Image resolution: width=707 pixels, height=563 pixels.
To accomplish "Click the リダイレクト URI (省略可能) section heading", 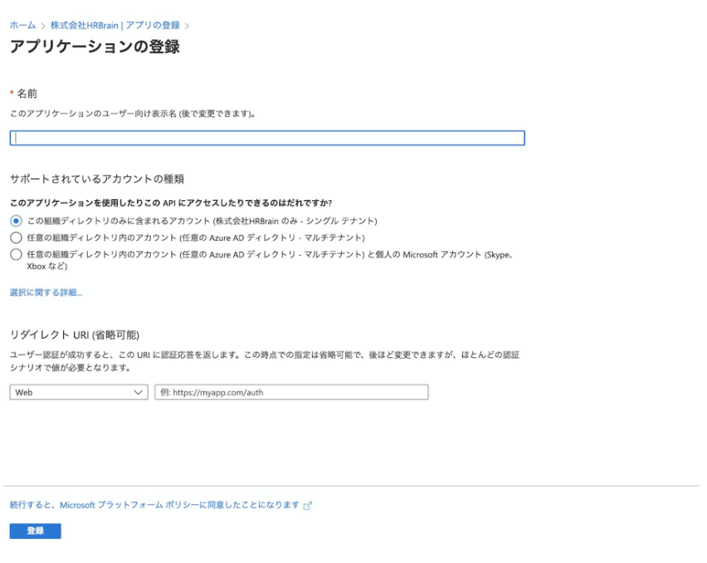I will pyautogui.click(x=74, y=335).
